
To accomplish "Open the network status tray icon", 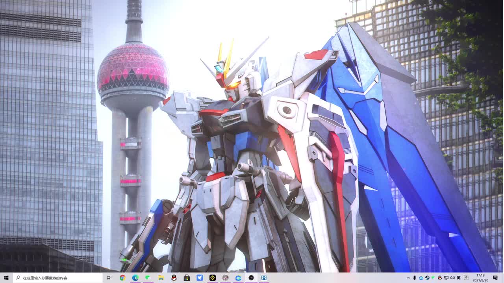I will point(446,277).
